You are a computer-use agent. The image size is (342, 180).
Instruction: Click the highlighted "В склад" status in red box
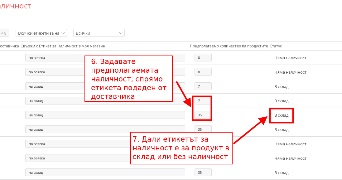click(x=281, y=115)
